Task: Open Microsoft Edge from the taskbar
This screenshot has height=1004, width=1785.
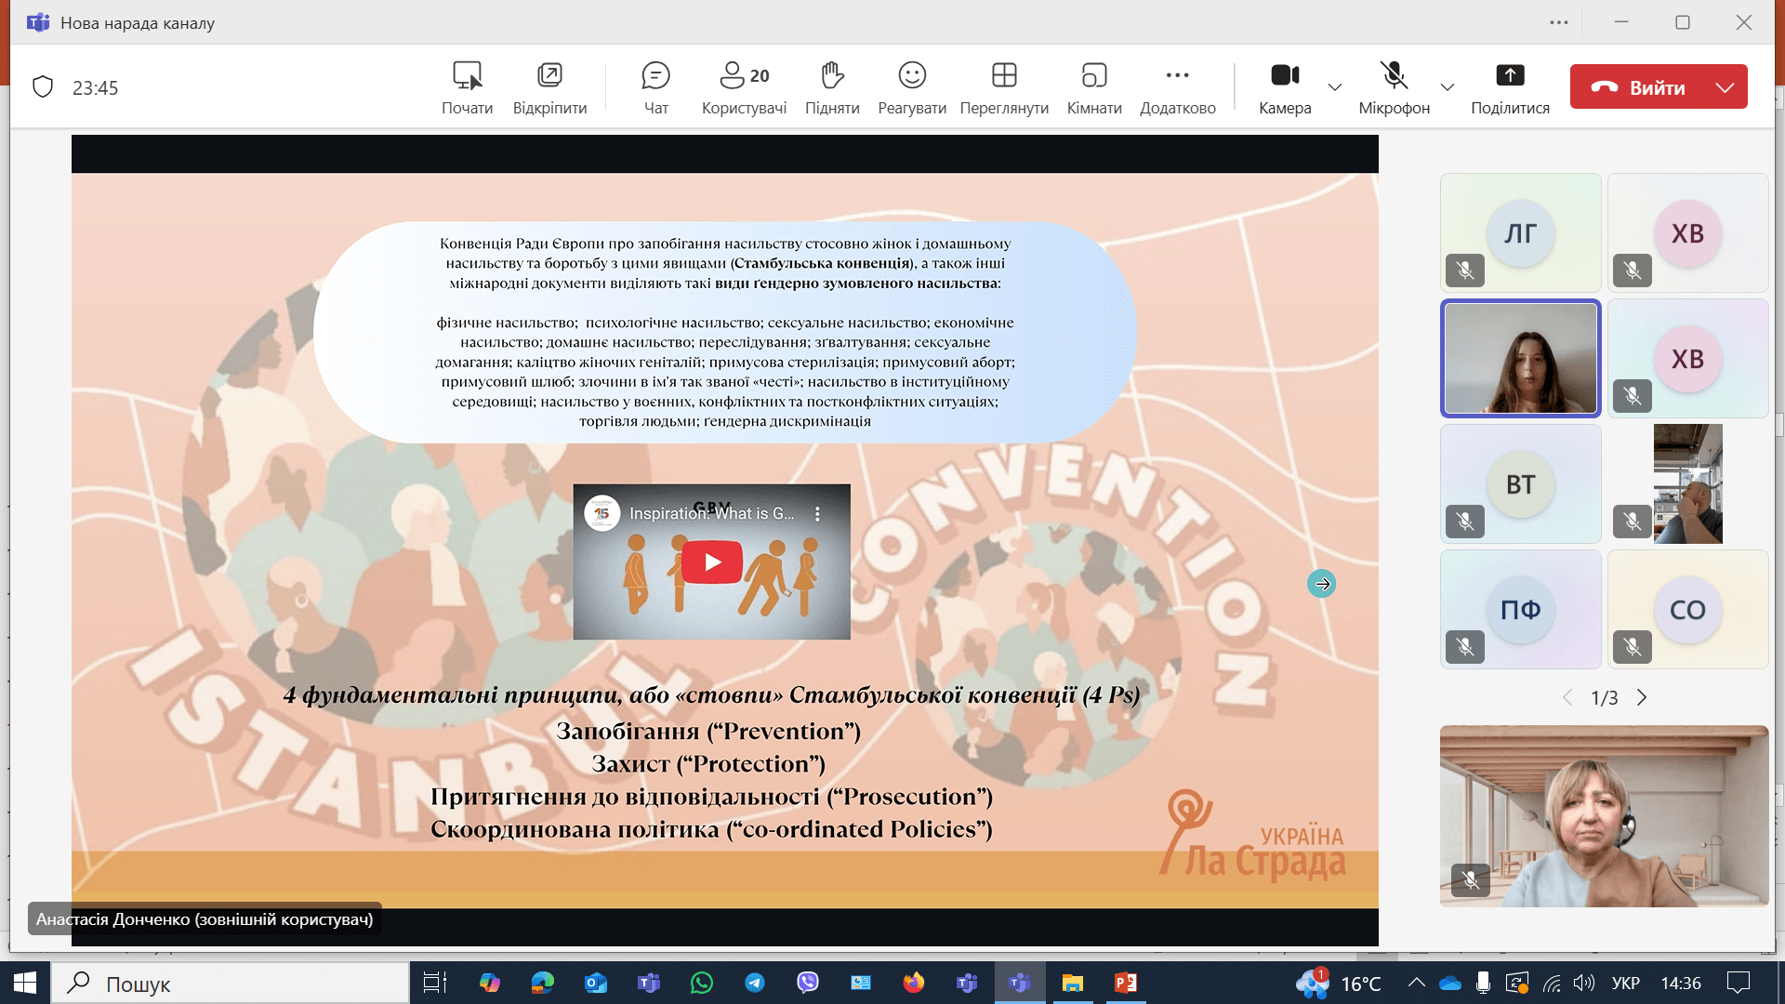Action: tap(542, 983)
